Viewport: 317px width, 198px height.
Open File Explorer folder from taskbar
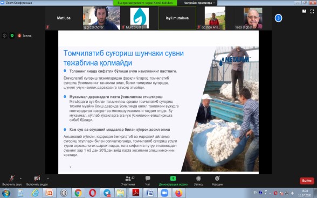tap(120, 193)
